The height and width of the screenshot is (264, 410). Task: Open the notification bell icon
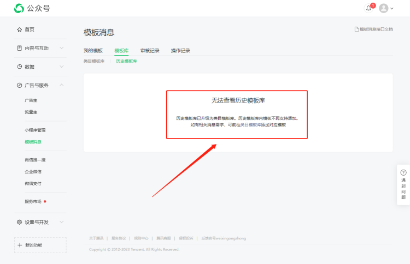(368, 8)
